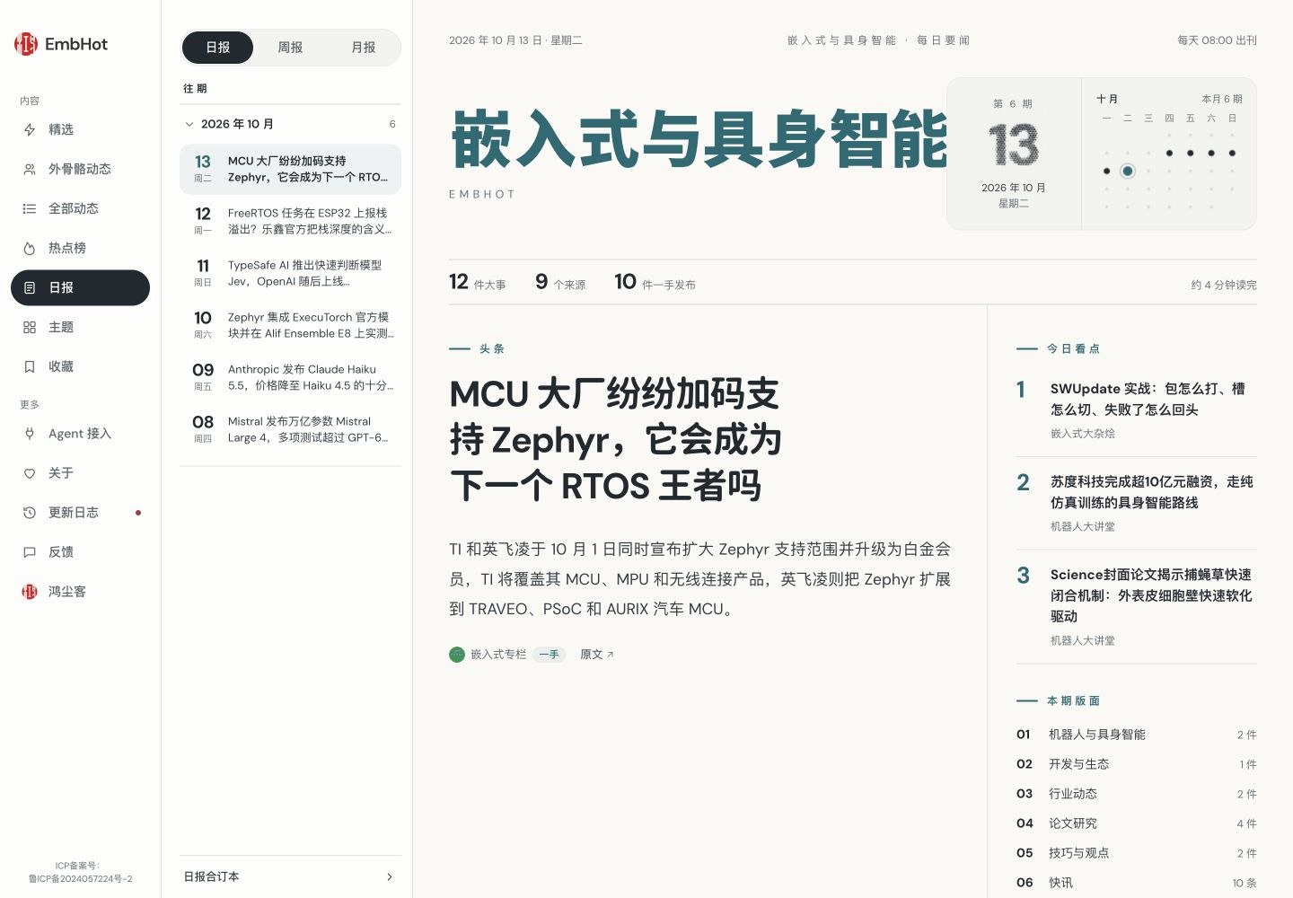Click the EmbHot logo icon
The height and width of the screenshot is (898, 1293).
coord(26,44)
